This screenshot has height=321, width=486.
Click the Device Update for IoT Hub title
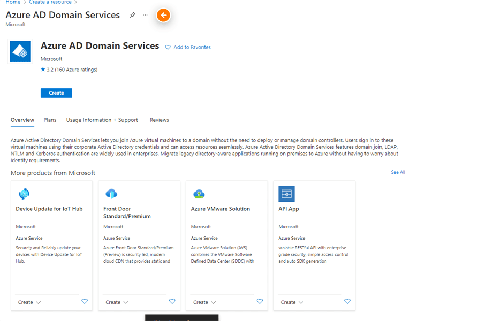coord(49,209)
